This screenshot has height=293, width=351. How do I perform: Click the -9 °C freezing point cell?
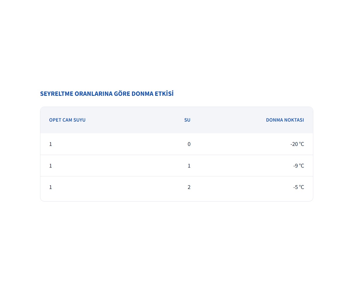pos(298,166)
